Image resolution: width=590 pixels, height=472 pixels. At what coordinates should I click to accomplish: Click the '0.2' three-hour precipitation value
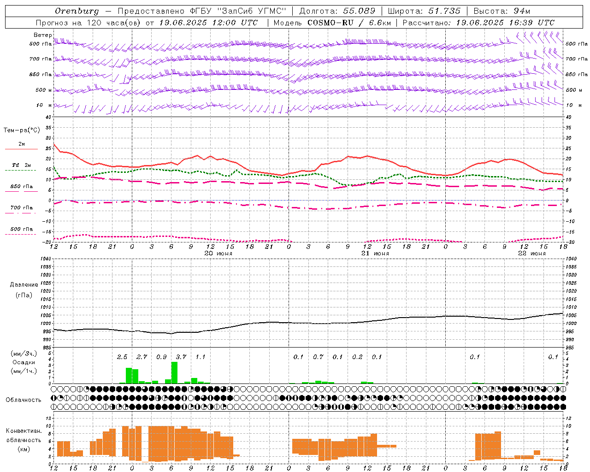point(357,357)
